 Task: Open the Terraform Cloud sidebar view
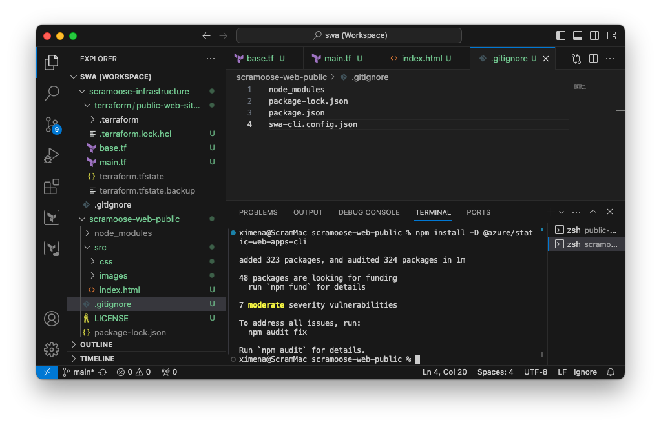click(x=52, y=248)
